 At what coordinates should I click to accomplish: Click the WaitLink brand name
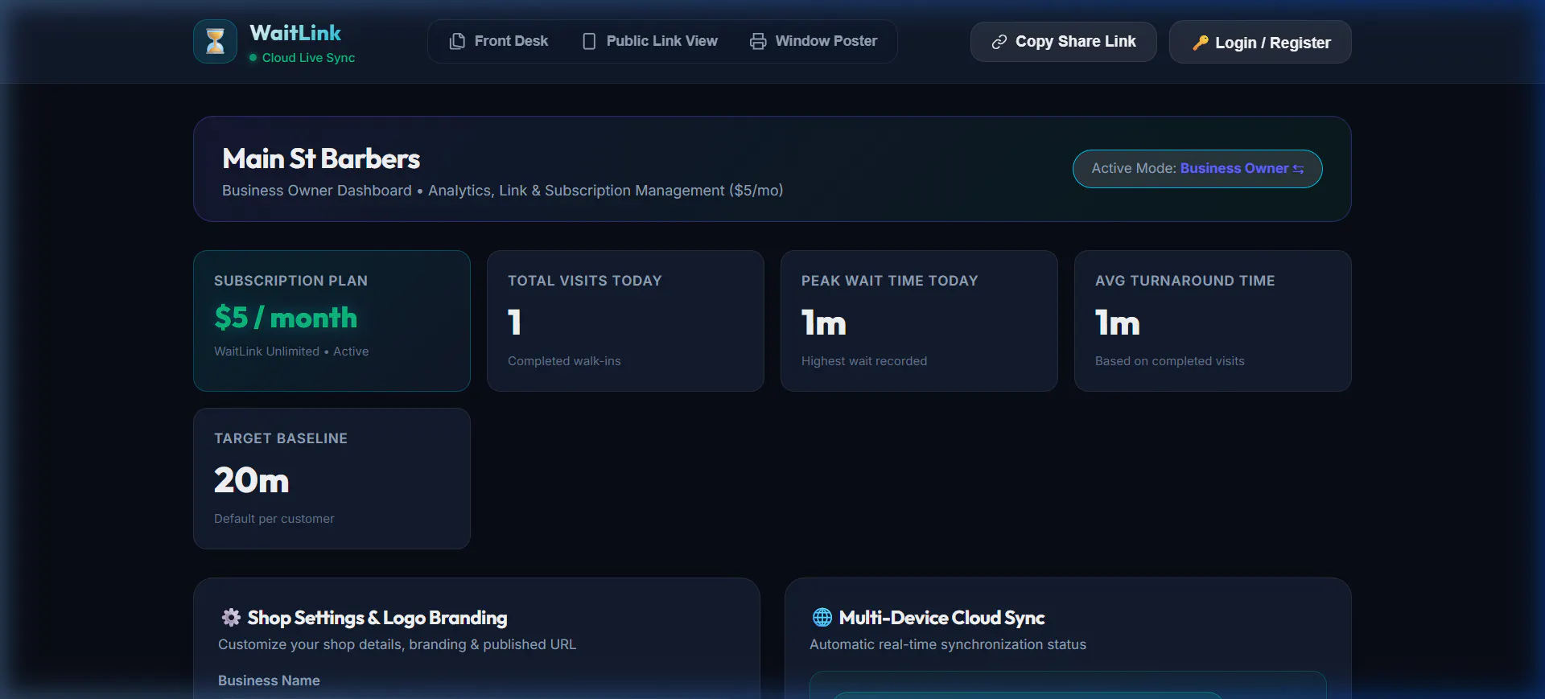point(295,33)
